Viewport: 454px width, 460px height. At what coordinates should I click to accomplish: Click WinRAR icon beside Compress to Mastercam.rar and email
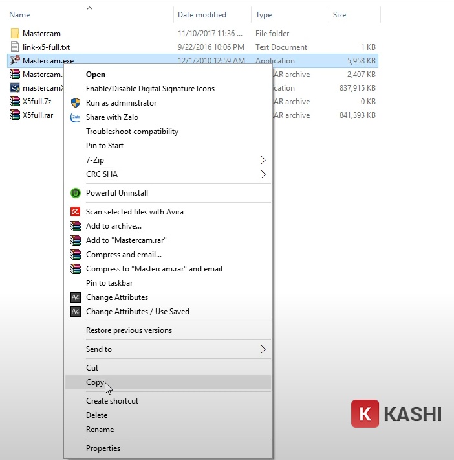coord(76,269)
